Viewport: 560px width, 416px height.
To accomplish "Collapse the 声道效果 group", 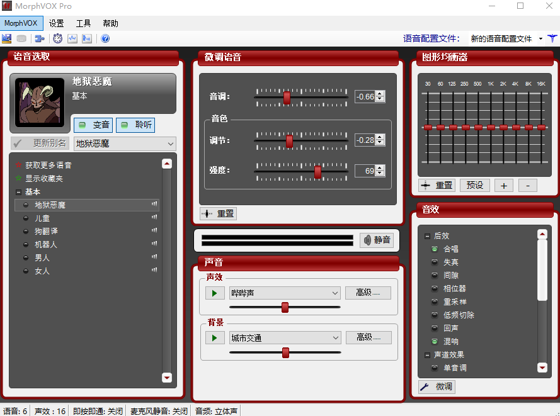I will (427, 354).
